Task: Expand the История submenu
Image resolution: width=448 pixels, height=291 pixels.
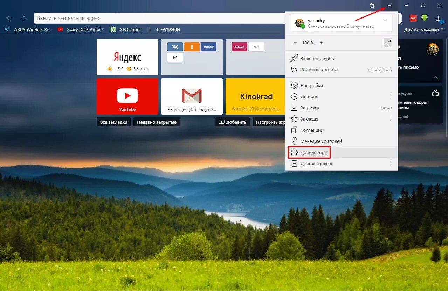Action: click(342, 96)
